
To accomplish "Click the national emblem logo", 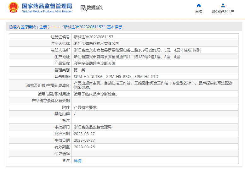I will point(13,8).
